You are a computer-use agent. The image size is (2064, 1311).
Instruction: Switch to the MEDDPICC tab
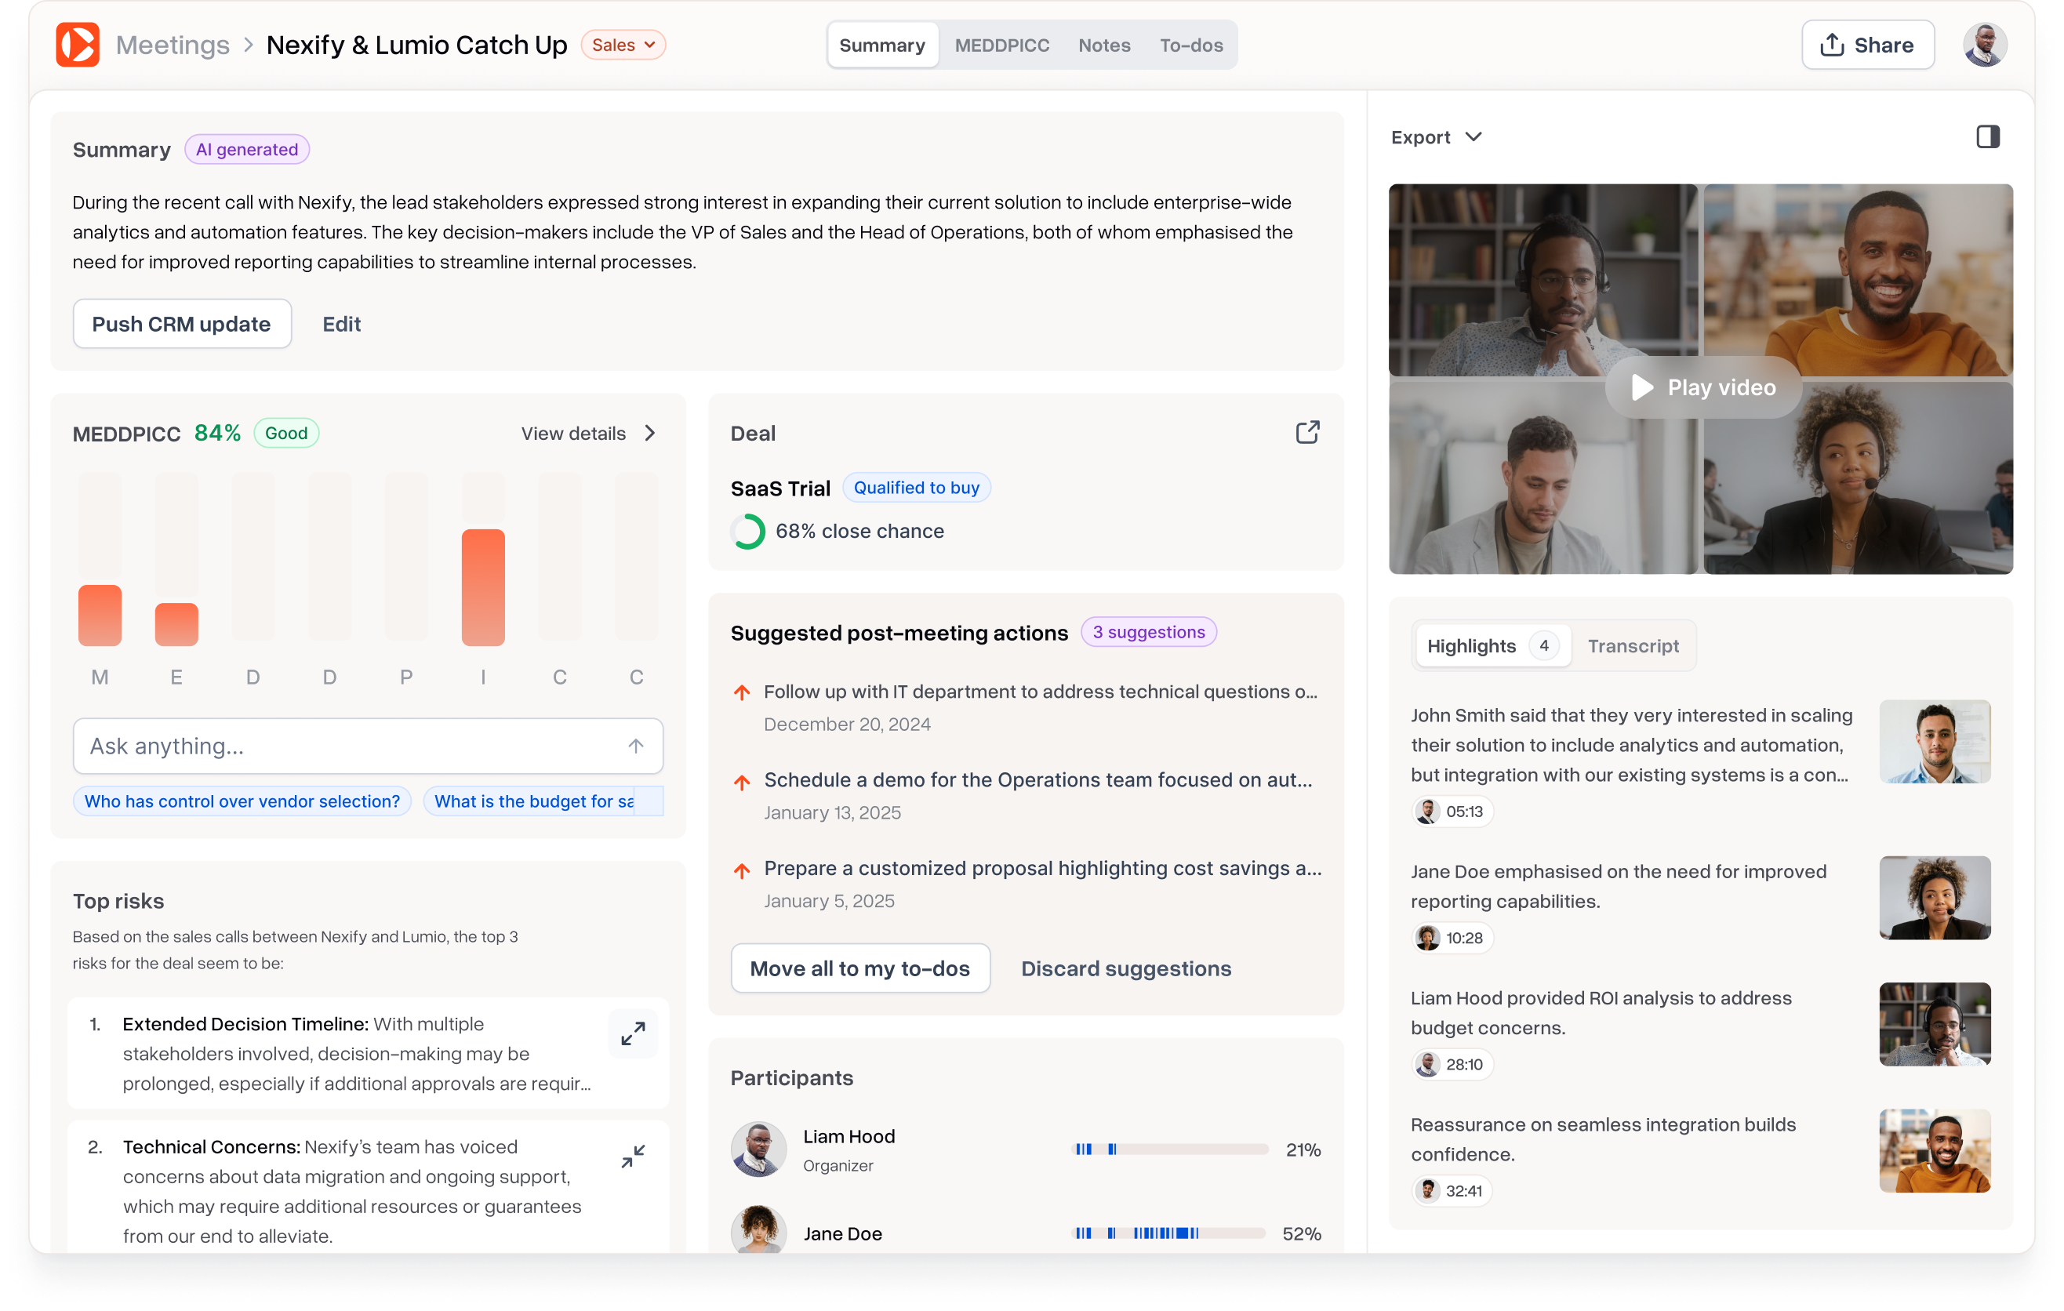(x=1001, y=45)
